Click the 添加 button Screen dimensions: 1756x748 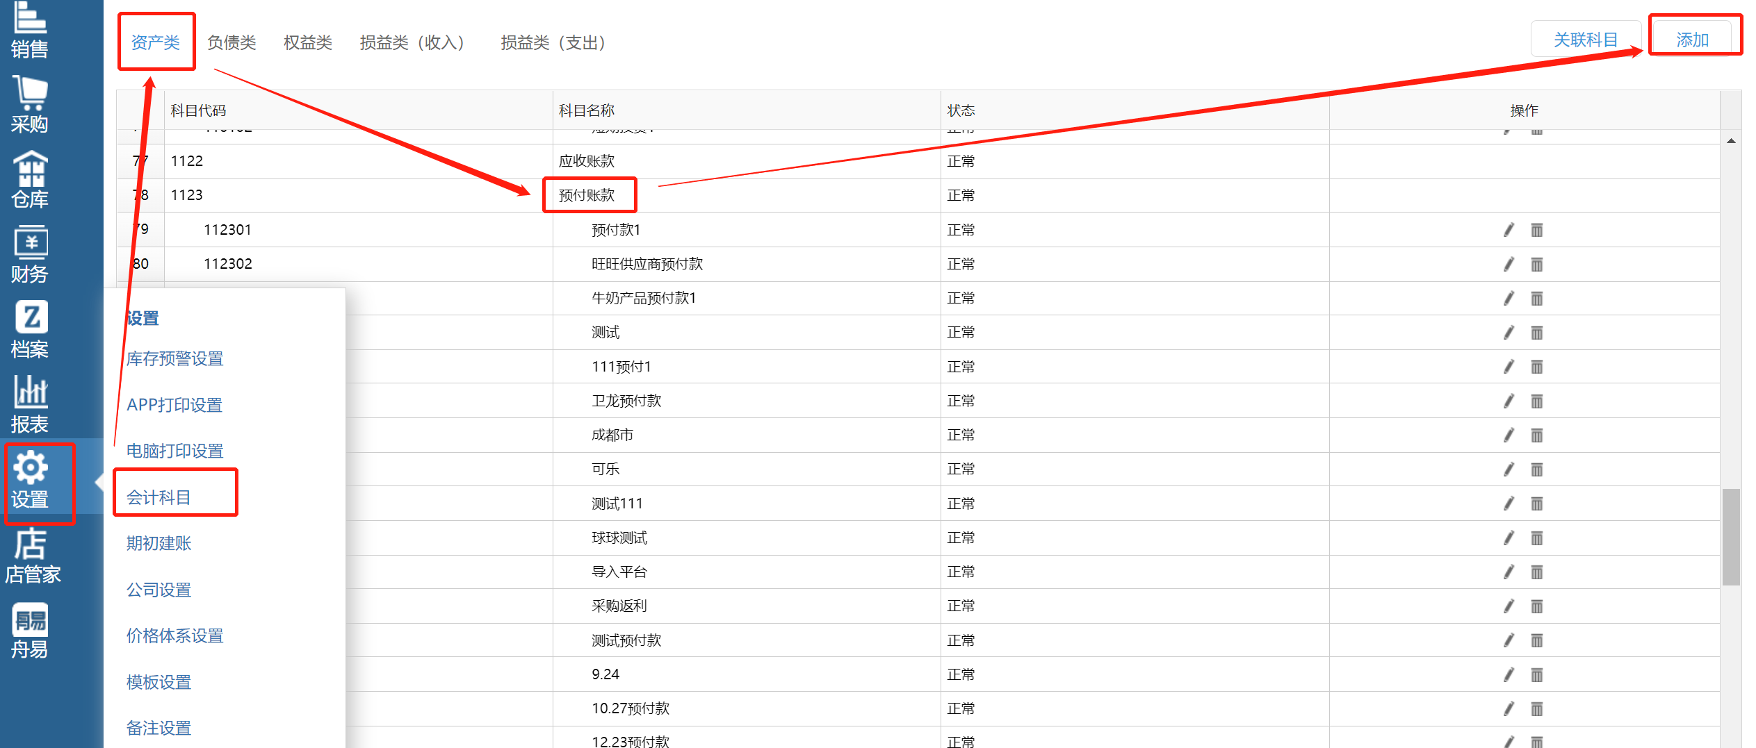point(1693,40)
